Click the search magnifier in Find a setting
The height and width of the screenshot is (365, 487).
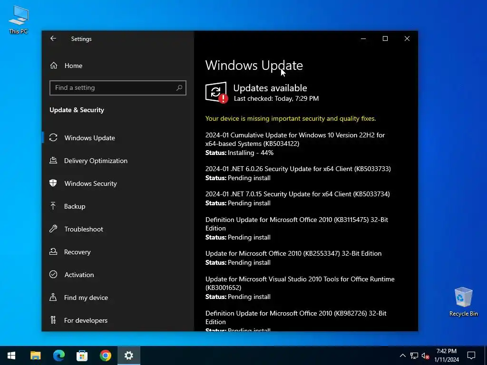179,88
